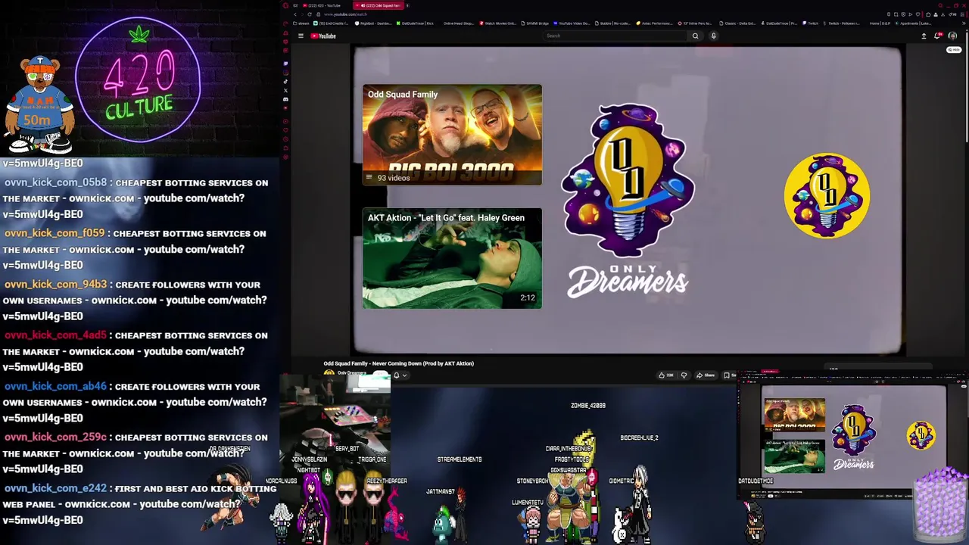Click the NORCALNUGS avatar label

(x=281, y=481)
